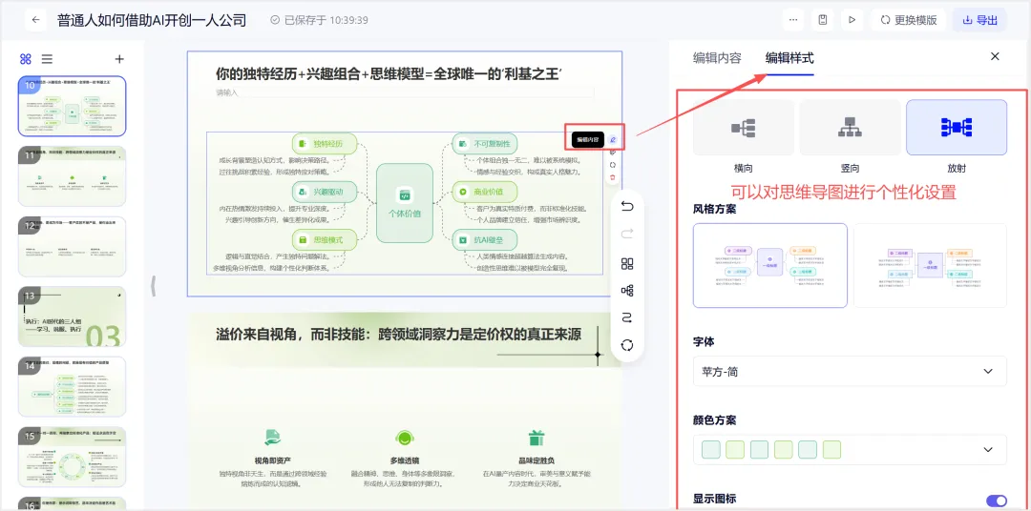Viewport: 1031px width, 511px height.
Task: Select the 兴趣驱动 mind map node
Action: click(x=325, y=192)
